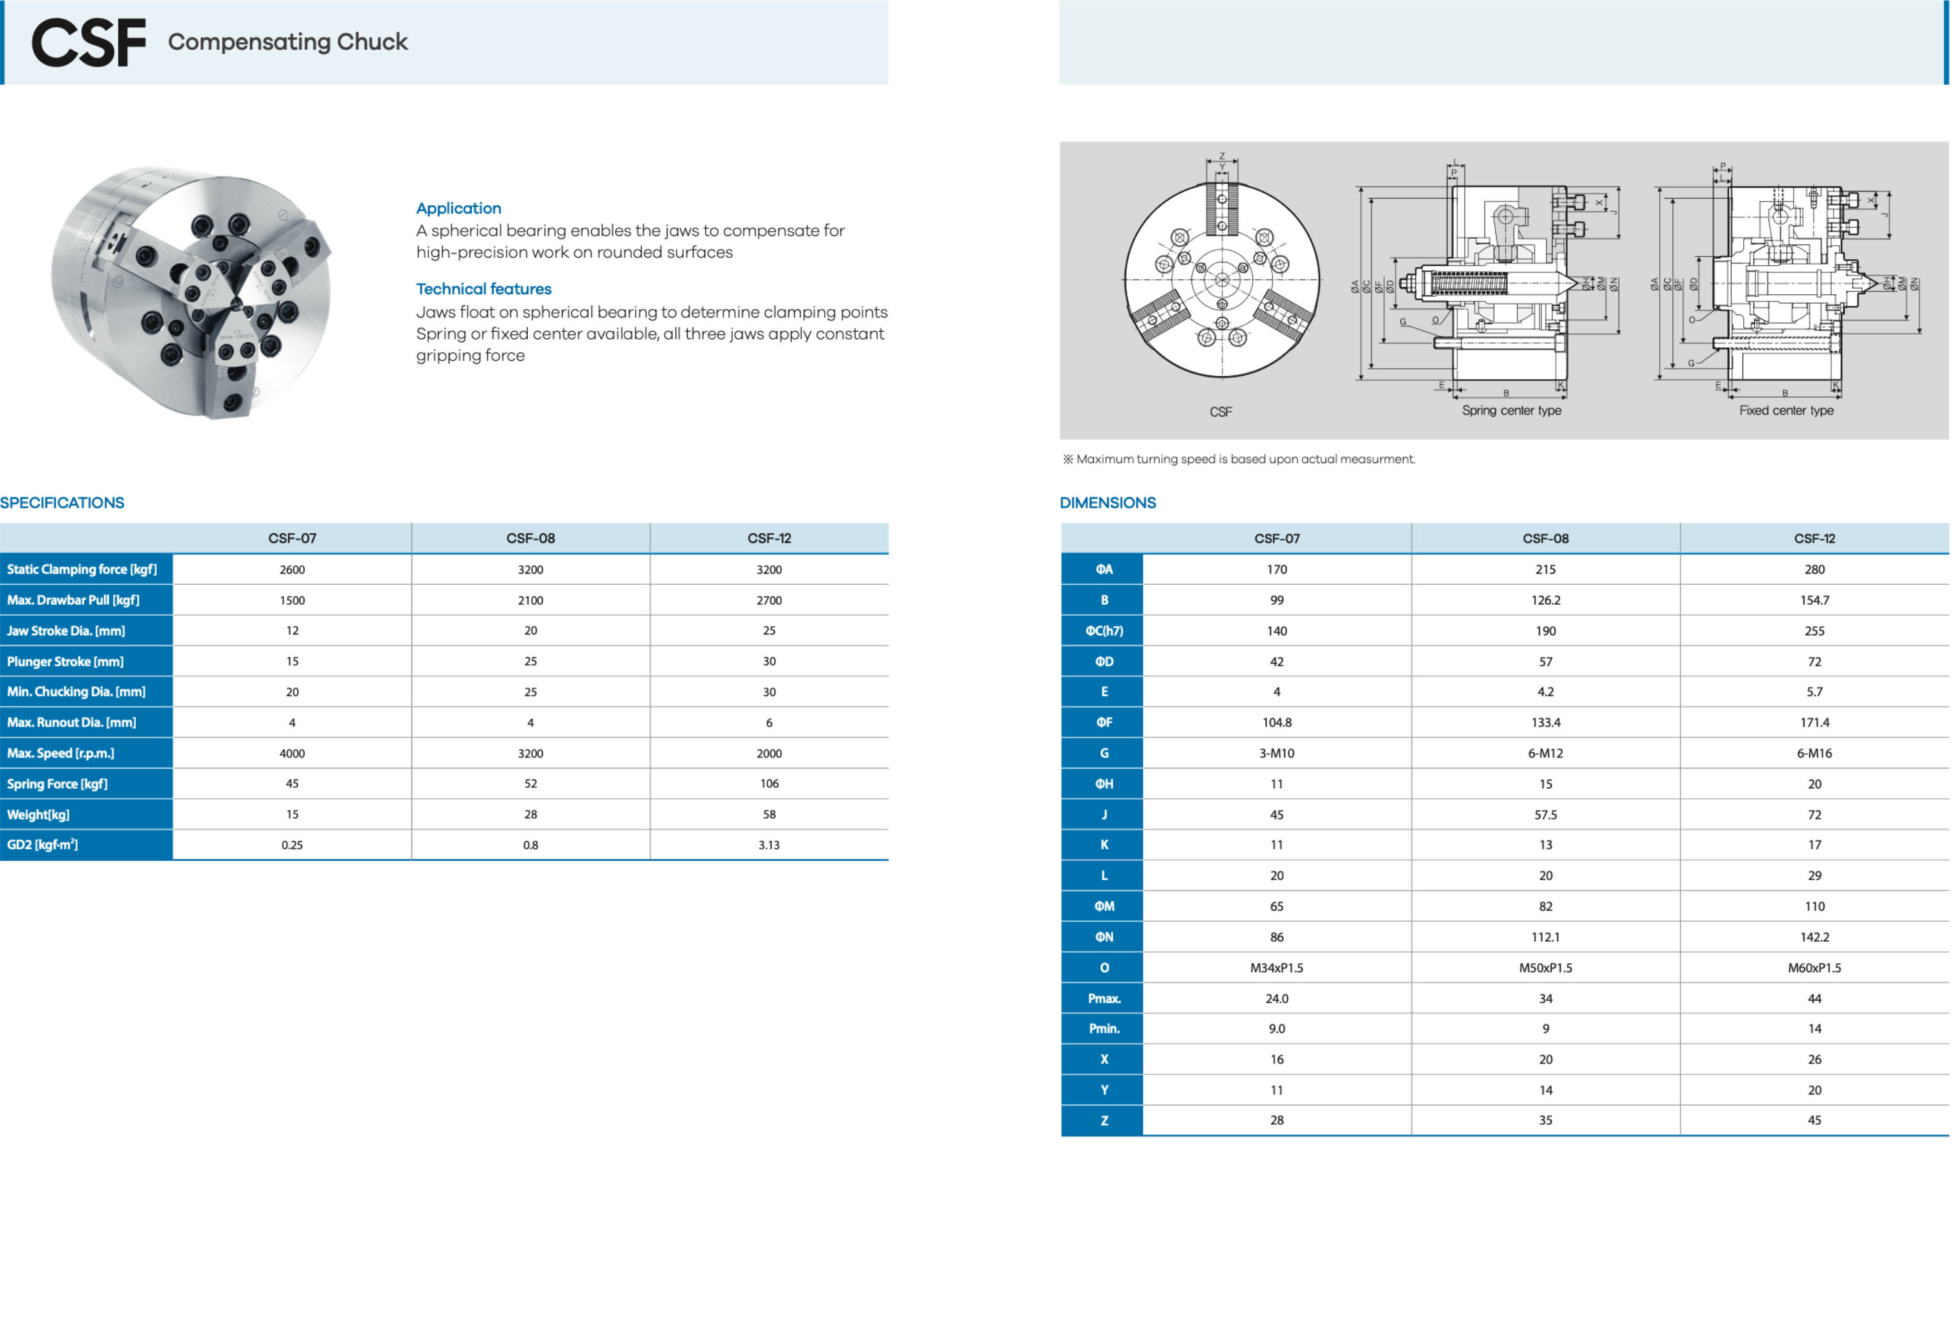
Task: Click the SPECIFICATIONS section title
Action: click(x=62, y=503)
